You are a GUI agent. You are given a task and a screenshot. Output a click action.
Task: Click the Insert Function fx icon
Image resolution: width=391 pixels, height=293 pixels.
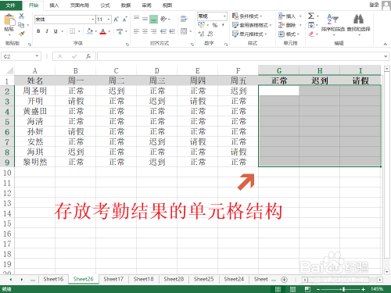pos(88,56)
